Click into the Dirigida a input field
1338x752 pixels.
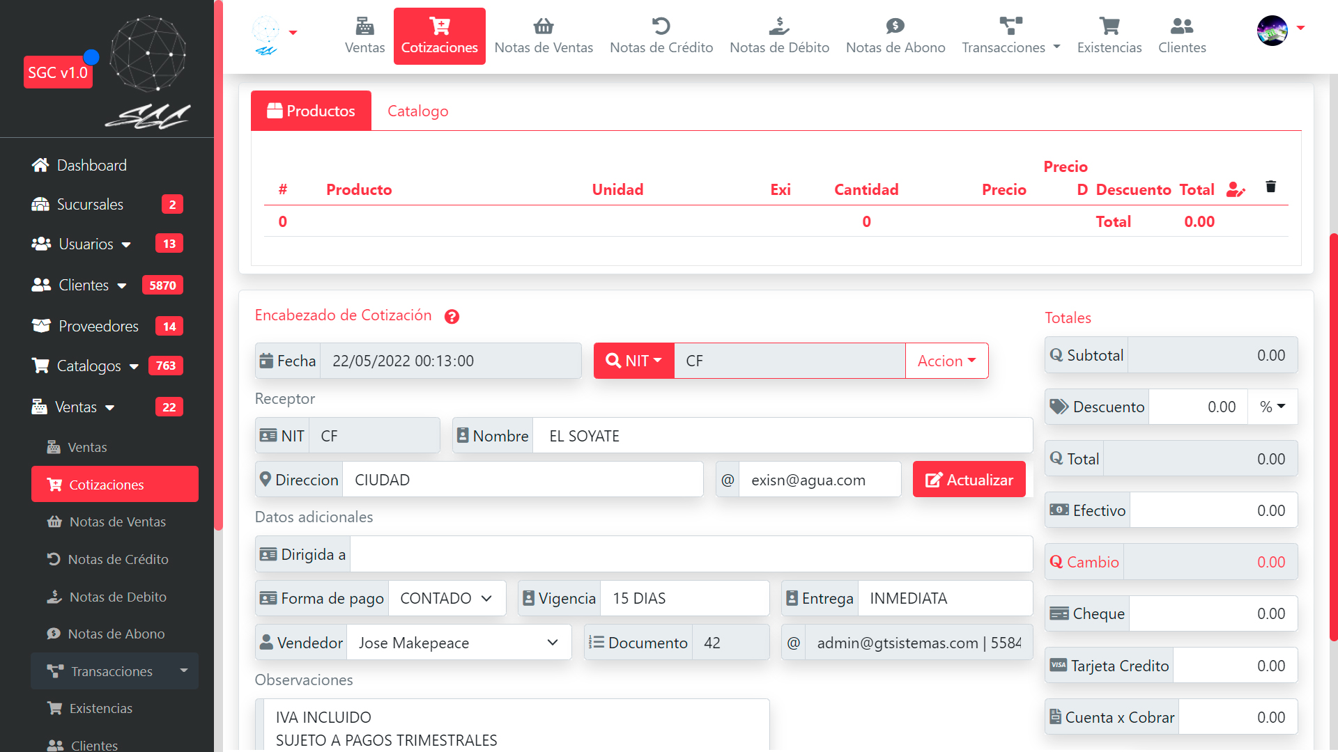(x=690, y=554)
